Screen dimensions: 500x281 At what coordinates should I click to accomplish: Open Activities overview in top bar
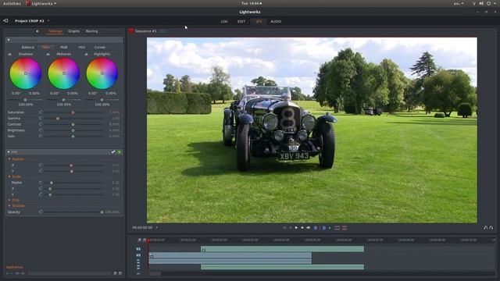click(x=12, y=3)
